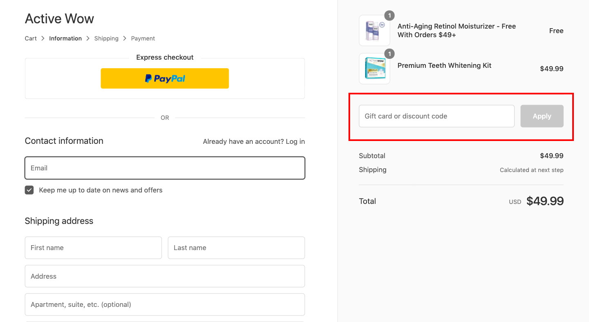Click the Anti-Aging Retinol Moisturizer thumbnail

pos(374,31)
